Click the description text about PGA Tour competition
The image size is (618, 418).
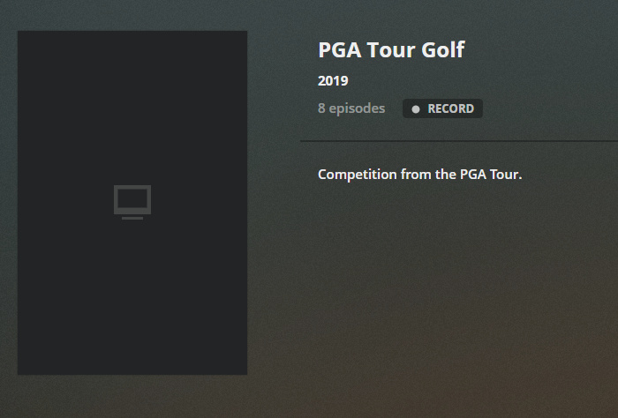[420, 174]
